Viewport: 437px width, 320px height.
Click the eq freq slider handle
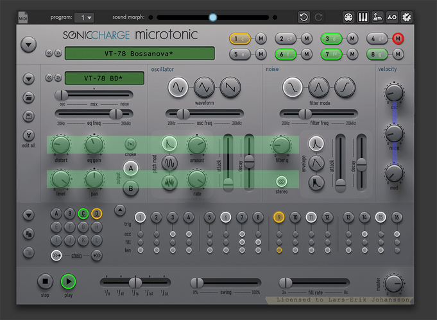(x=116, y=114)
